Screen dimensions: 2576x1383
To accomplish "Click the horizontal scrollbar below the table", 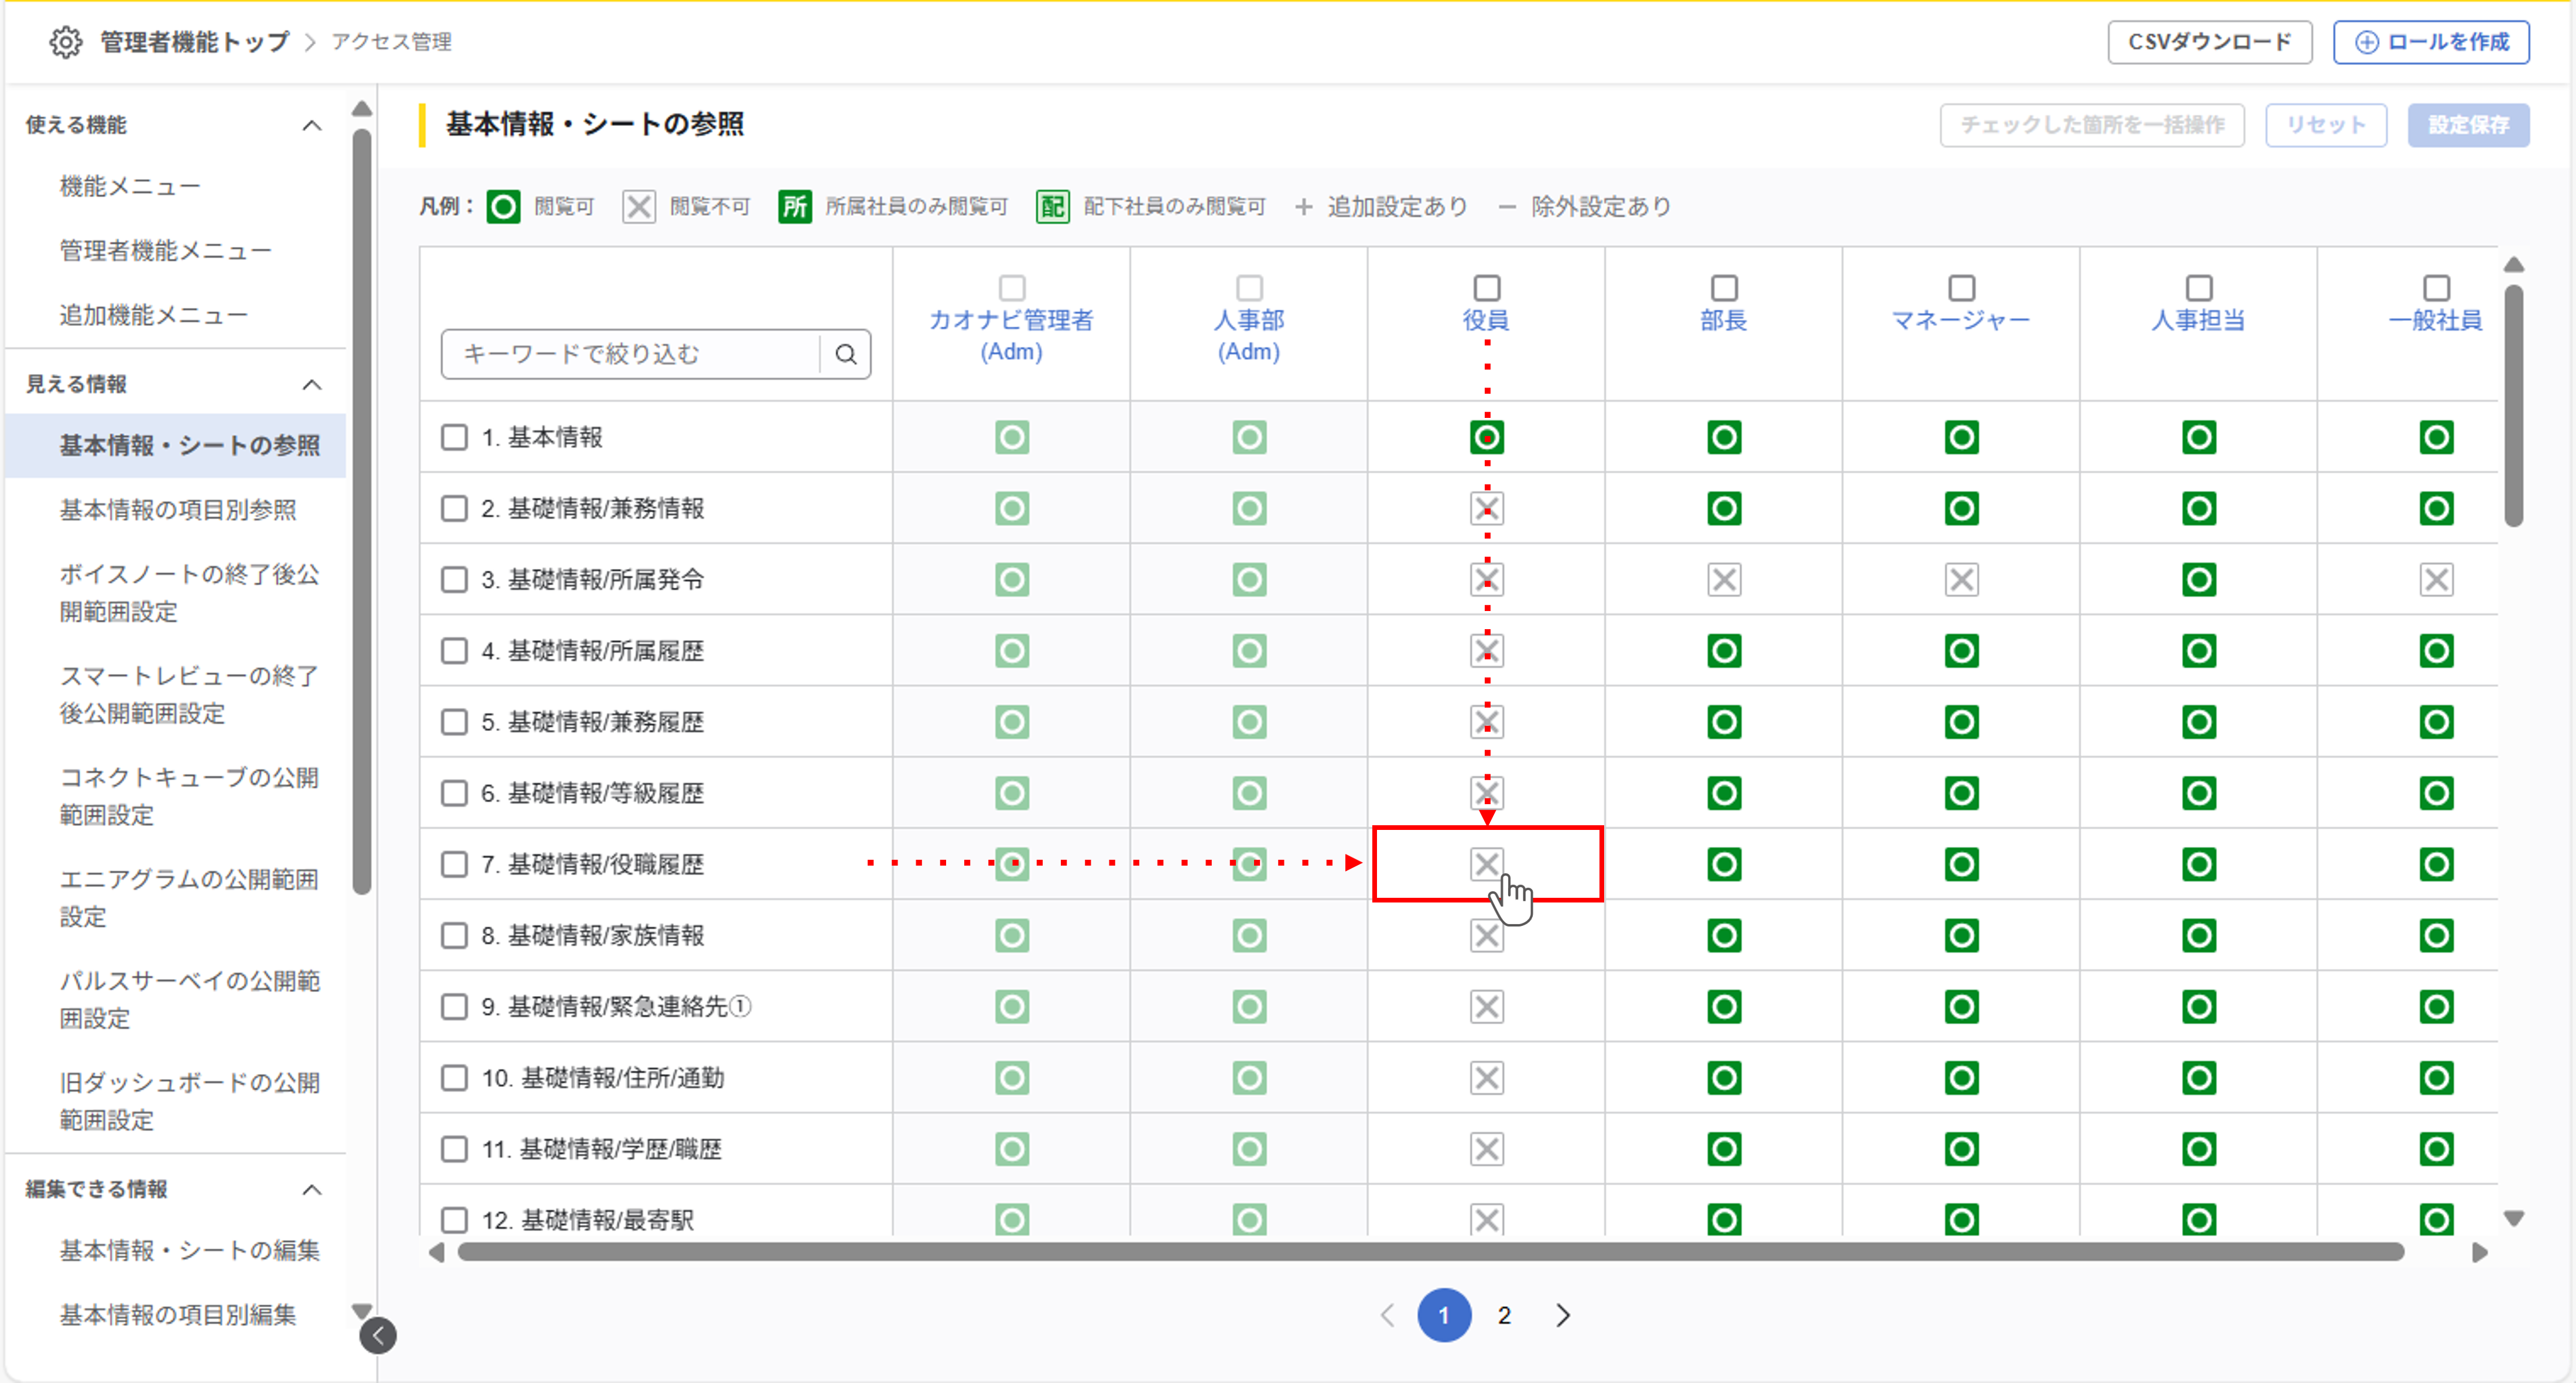I will pos(1430,1252).
